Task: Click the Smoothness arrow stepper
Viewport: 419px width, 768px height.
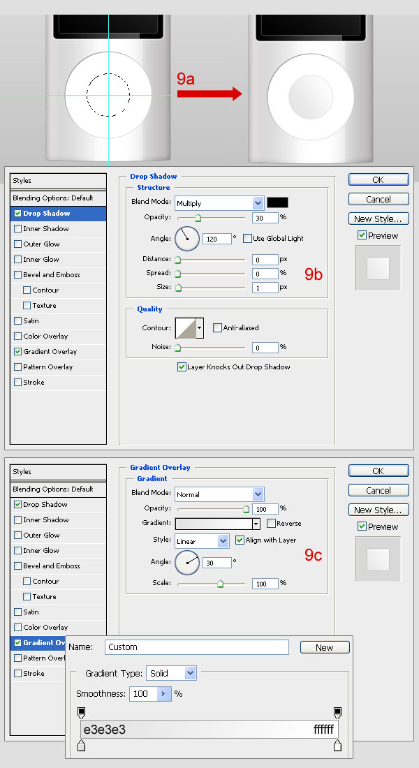Action: [x=164, y=694]
